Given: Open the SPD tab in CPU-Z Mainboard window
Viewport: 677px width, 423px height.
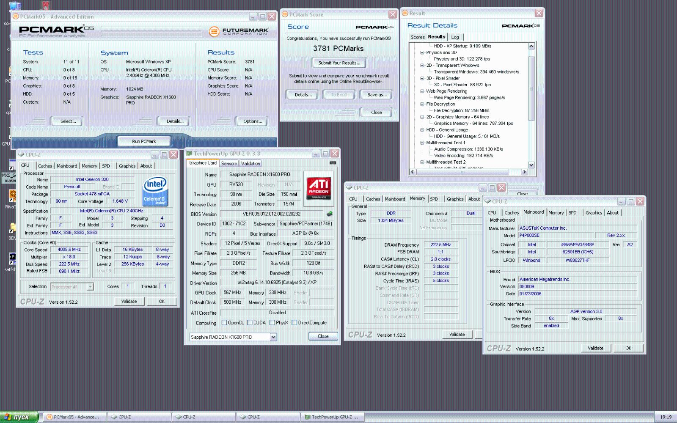Looking at the screenshot, I should (x=572, y=213).
